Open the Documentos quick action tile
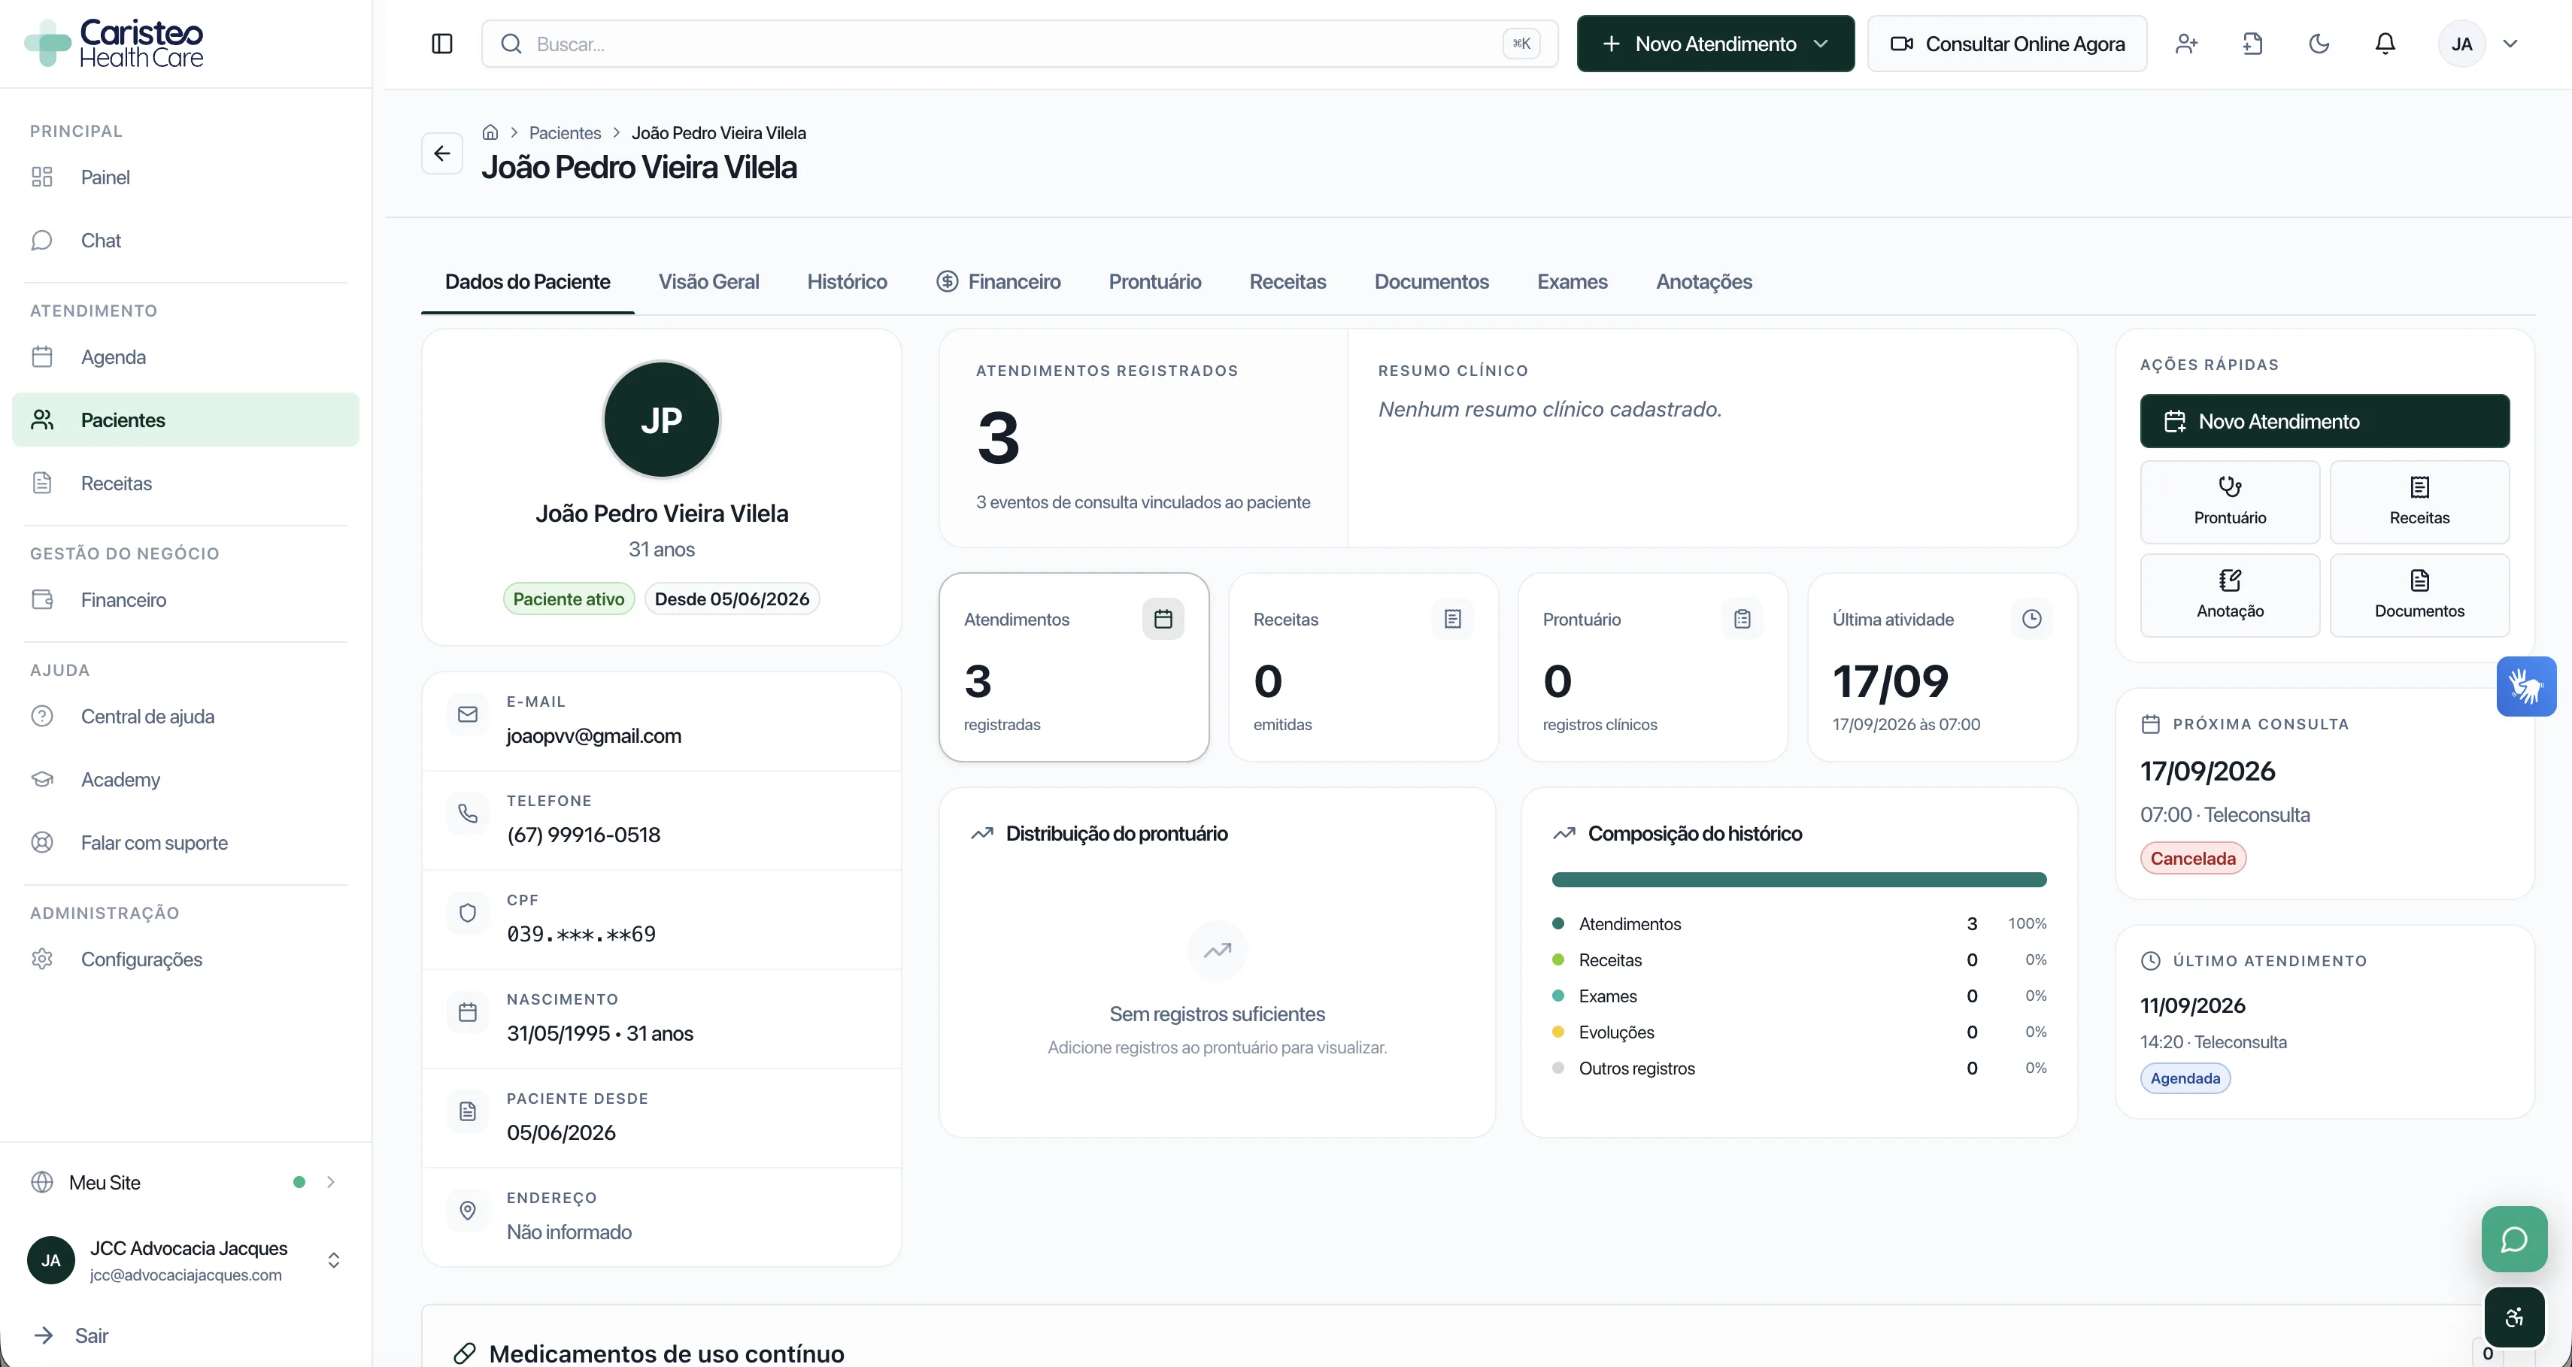Viewport: 2572px width, 1367px height. (x=2419, y=595)
